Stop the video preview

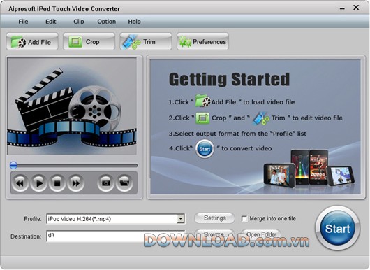click(57, 183)
